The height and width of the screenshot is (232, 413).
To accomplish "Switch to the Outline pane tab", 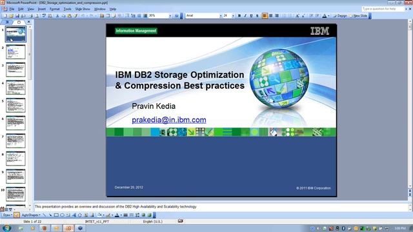I will (7, 22).
